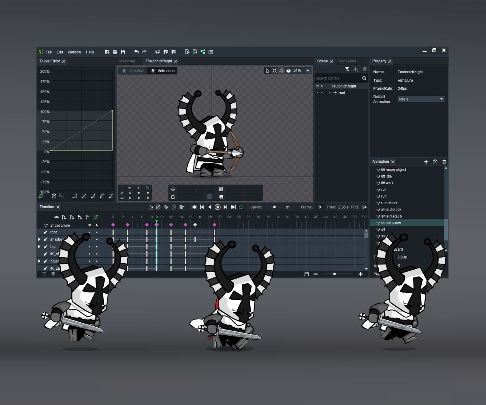The image size is (486, 405).
Task: Switch to the Welcome tab
Action: pos(127,61)
